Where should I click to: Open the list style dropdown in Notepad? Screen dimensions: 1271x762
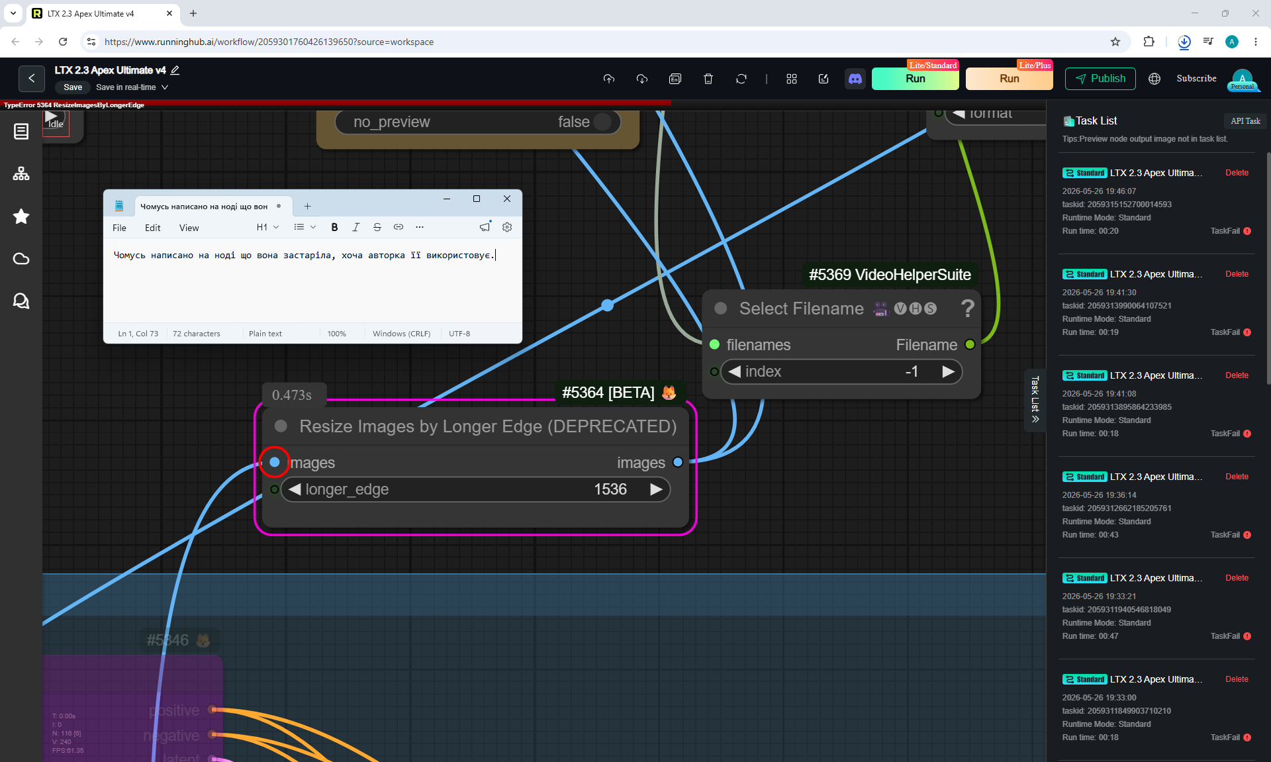click(x=305, y=227)
